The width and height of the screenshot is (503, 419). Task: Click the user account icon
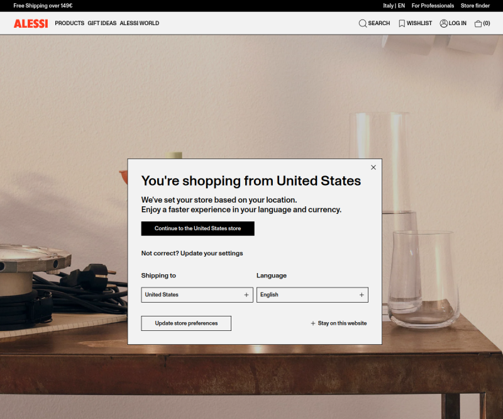pos(444,23)
